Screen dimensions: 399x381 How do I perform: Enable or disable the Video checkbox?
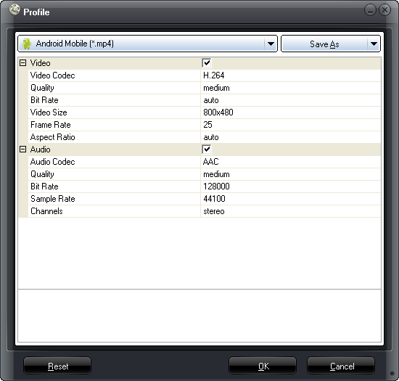tap(207, 63)
